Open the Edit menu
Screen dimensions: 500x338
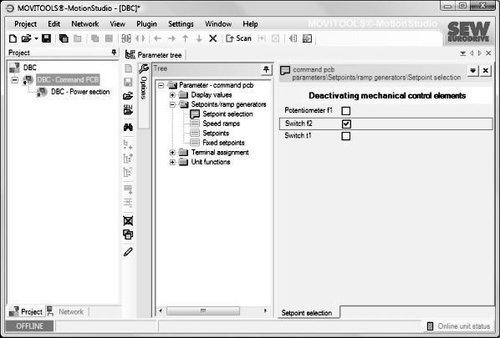(54, 24)
